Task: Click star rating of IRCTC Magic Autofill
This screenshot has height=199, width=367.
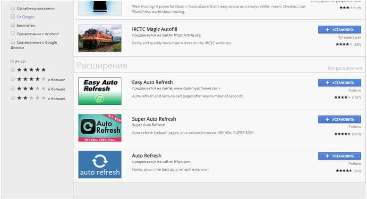Action: (x=342, y=44)
